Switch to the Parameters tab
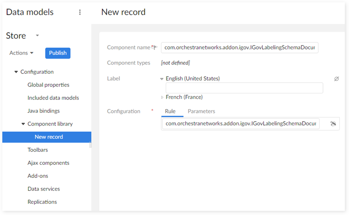Viewport: 349px width, 215px height. point(201,111)
